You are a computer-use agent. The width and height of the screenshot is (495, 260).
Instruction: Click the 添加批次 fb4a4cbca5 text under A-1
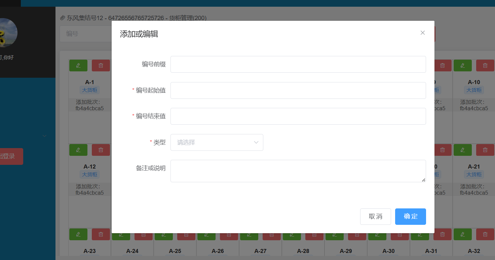(x=89, y=105)
